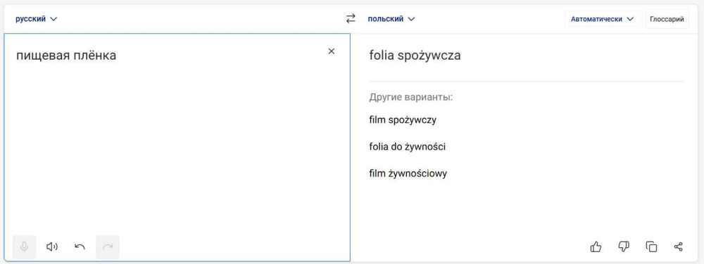Viewport: 704px width, 264px height.
Task: Click into the source text 'пищевая плёнка'
Action: tap(66, 55)
